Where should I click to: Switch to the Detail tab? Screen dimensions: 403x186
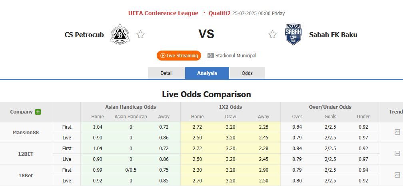(x=166, y=73)
